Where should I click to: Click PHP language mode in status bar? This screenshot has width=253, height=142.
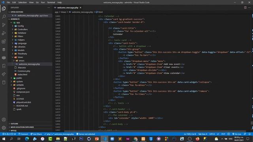pos(223,134)
